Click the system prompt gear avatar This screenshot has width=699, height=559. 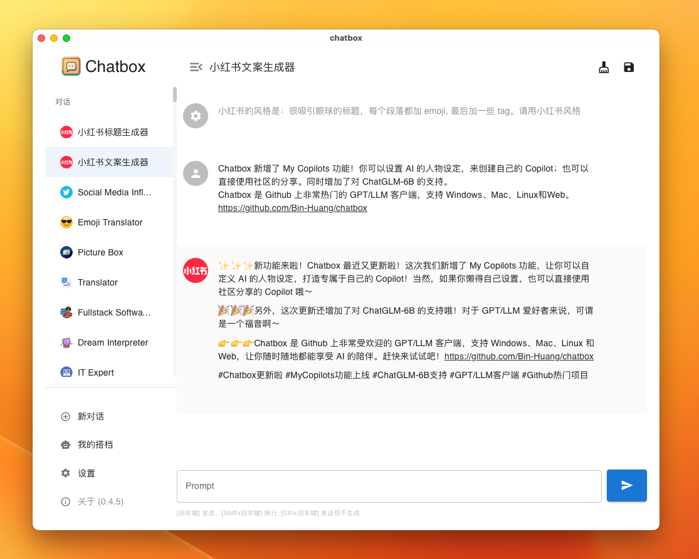tap(196, 116)
